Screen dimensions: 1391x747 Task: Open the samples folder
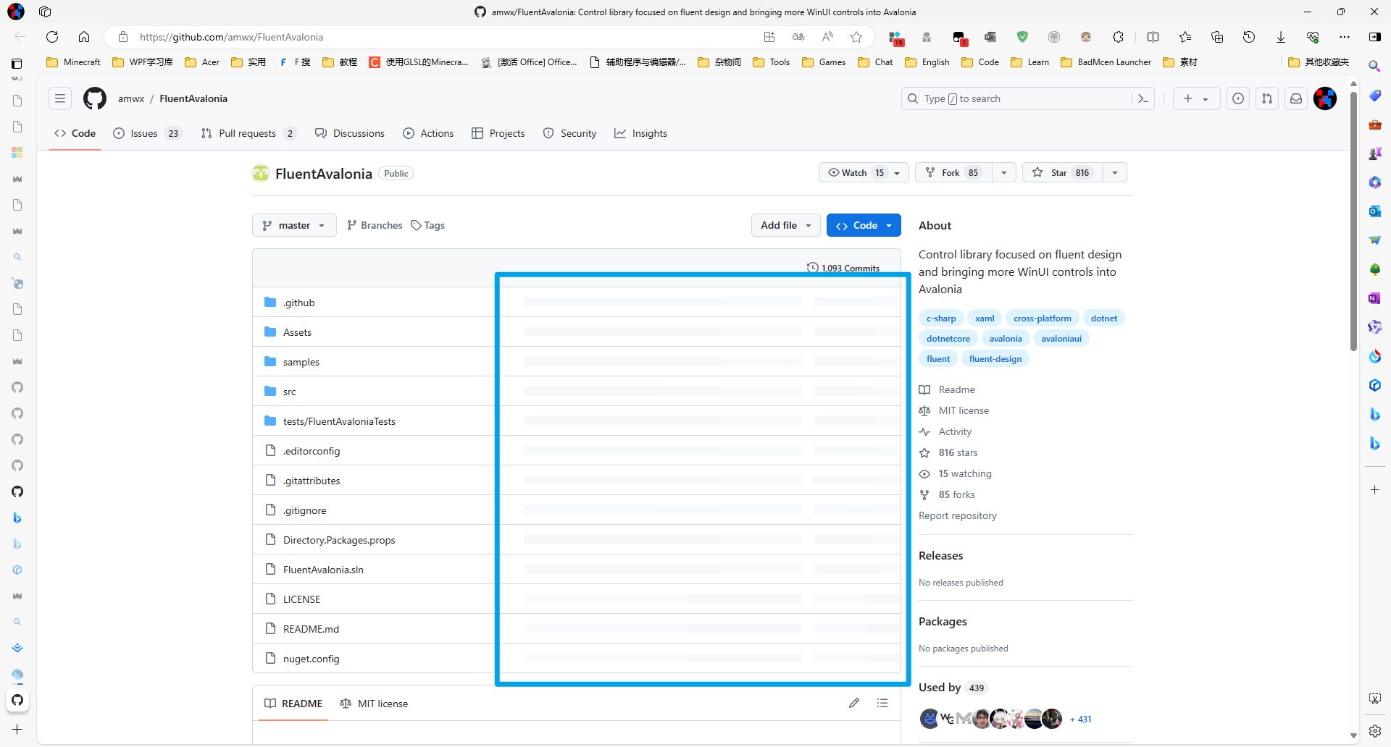301,362
